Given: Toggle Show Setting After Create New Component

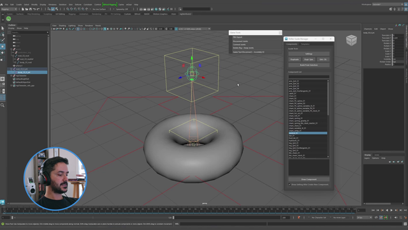Looking at the screenshot, I should (x=289, y=185).
